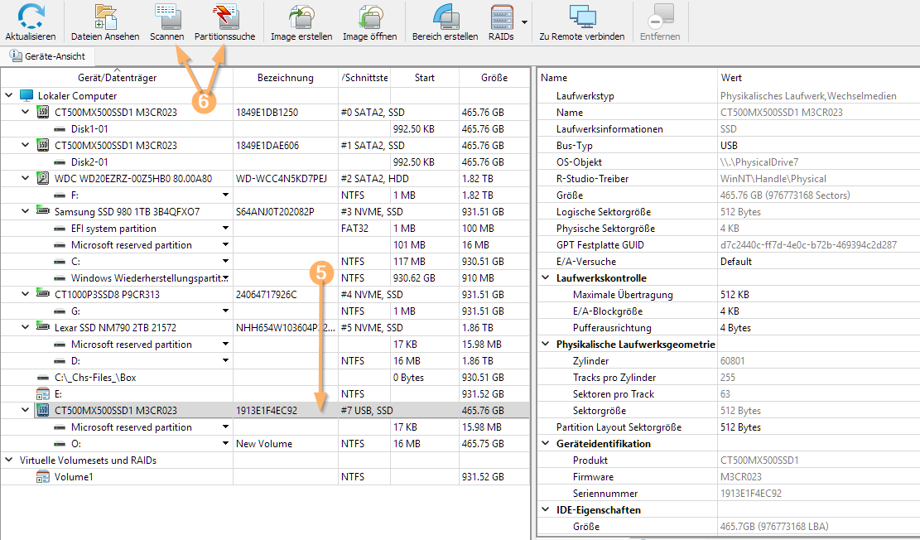Collapse the Lokaler Computer tree node
Image resolution: width=920 pixels, height=540 pixels.
tap(9, 95)
